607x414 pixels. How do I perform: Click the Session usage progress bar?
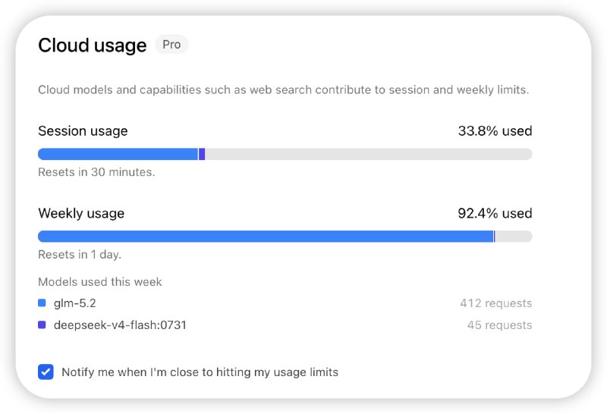pyautogui.click(x=285, y=154)
